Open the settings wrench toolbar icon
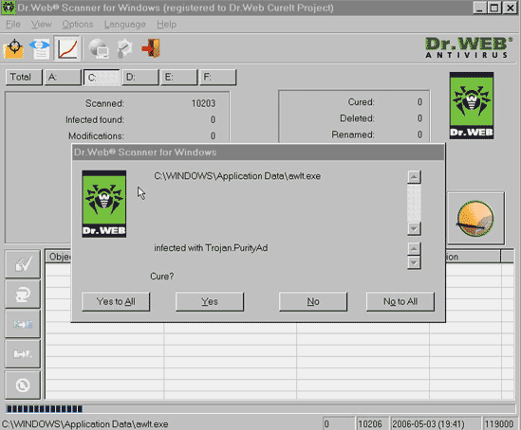This screenshot has height=430, width=521. [124, 48]
